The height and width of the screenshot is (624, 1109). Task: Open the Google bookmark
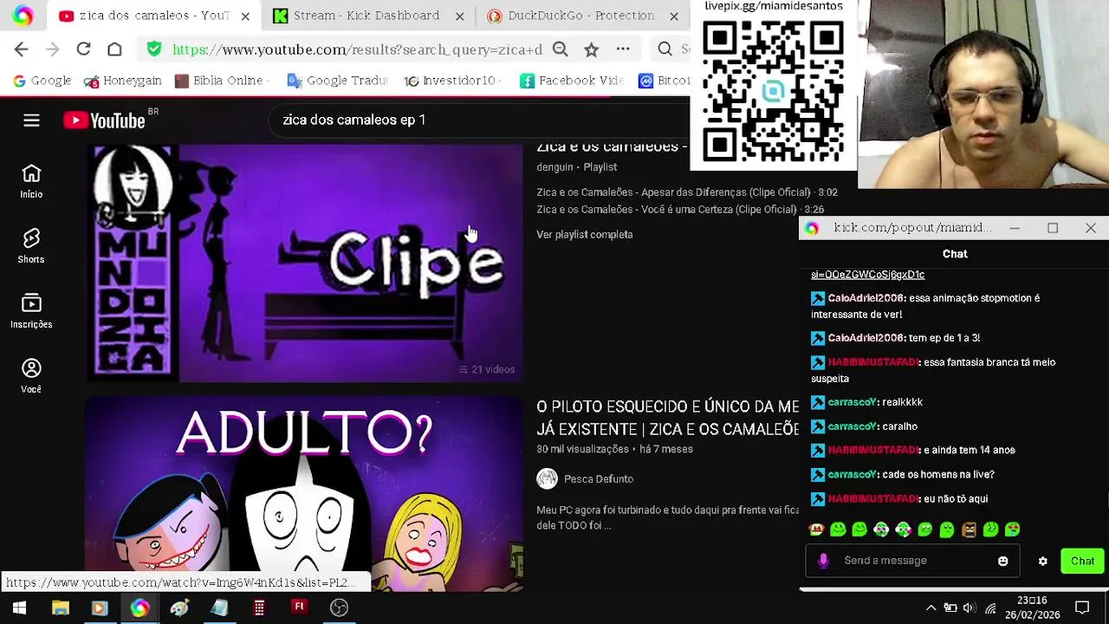(42, 81)
